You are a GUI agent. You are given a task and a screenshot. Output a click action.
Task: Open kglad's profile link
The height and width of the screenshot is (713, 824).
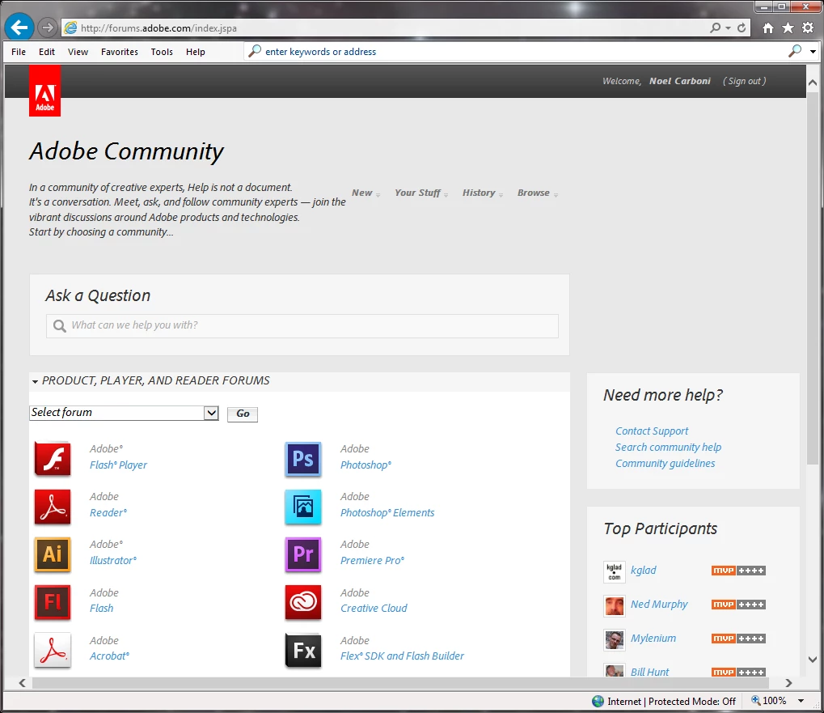click(x=643, y=571)
